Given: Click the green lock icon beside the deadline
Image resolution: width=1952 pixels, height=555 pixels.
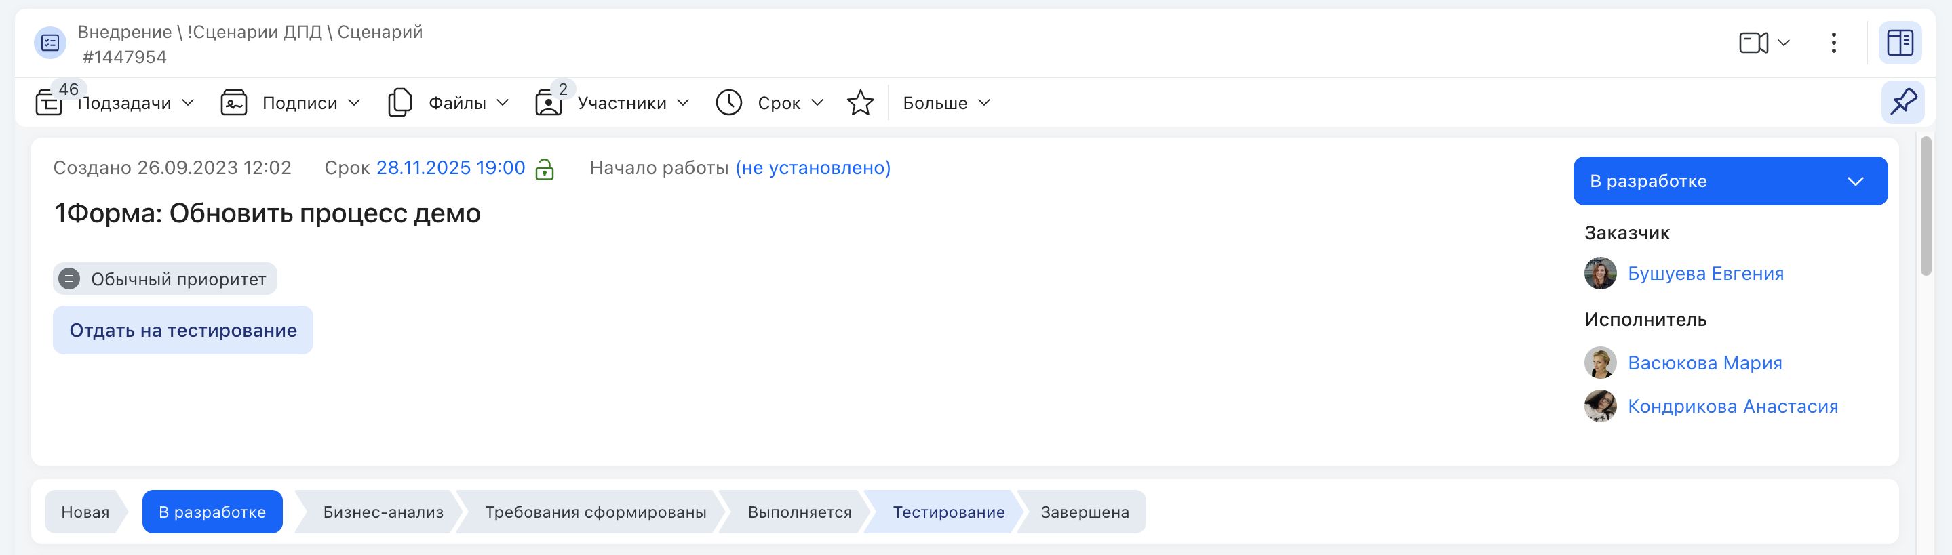Looking at the screenshot, I should 545,169.
